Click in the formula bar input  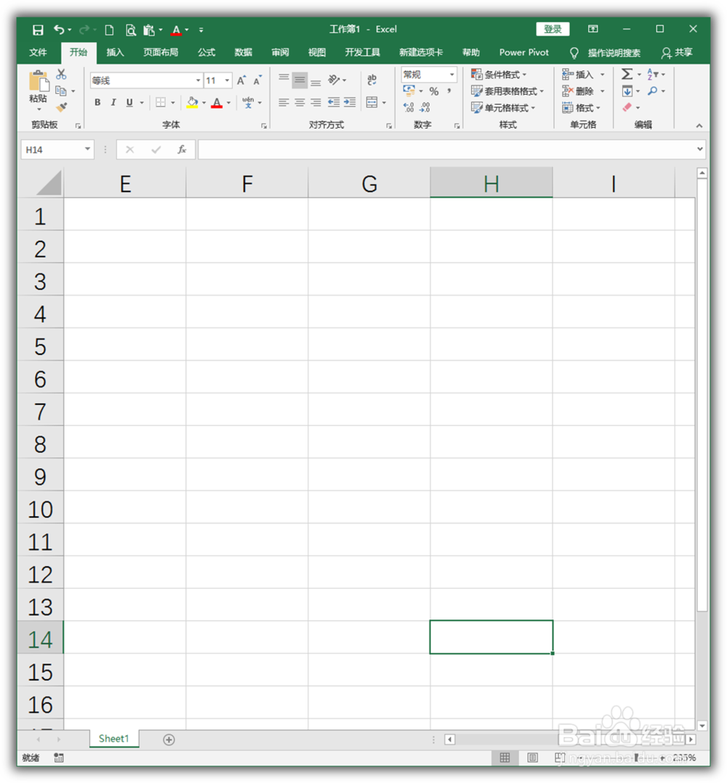click(447, 149)
